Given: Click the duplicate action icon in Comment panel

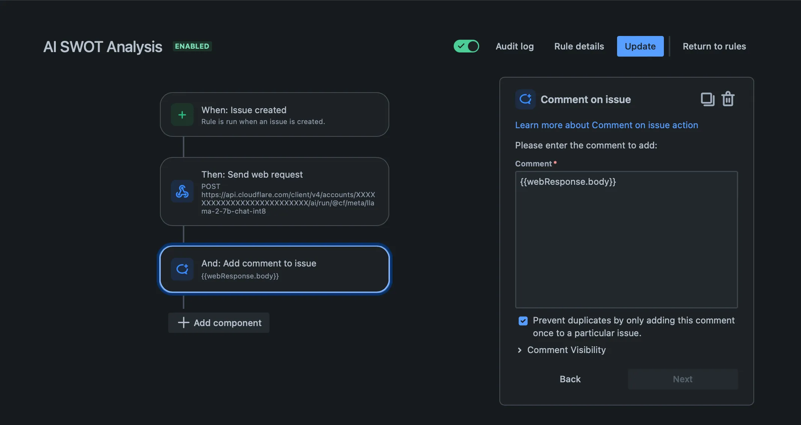Looking at the screenshot, I should tap(707, 99).
